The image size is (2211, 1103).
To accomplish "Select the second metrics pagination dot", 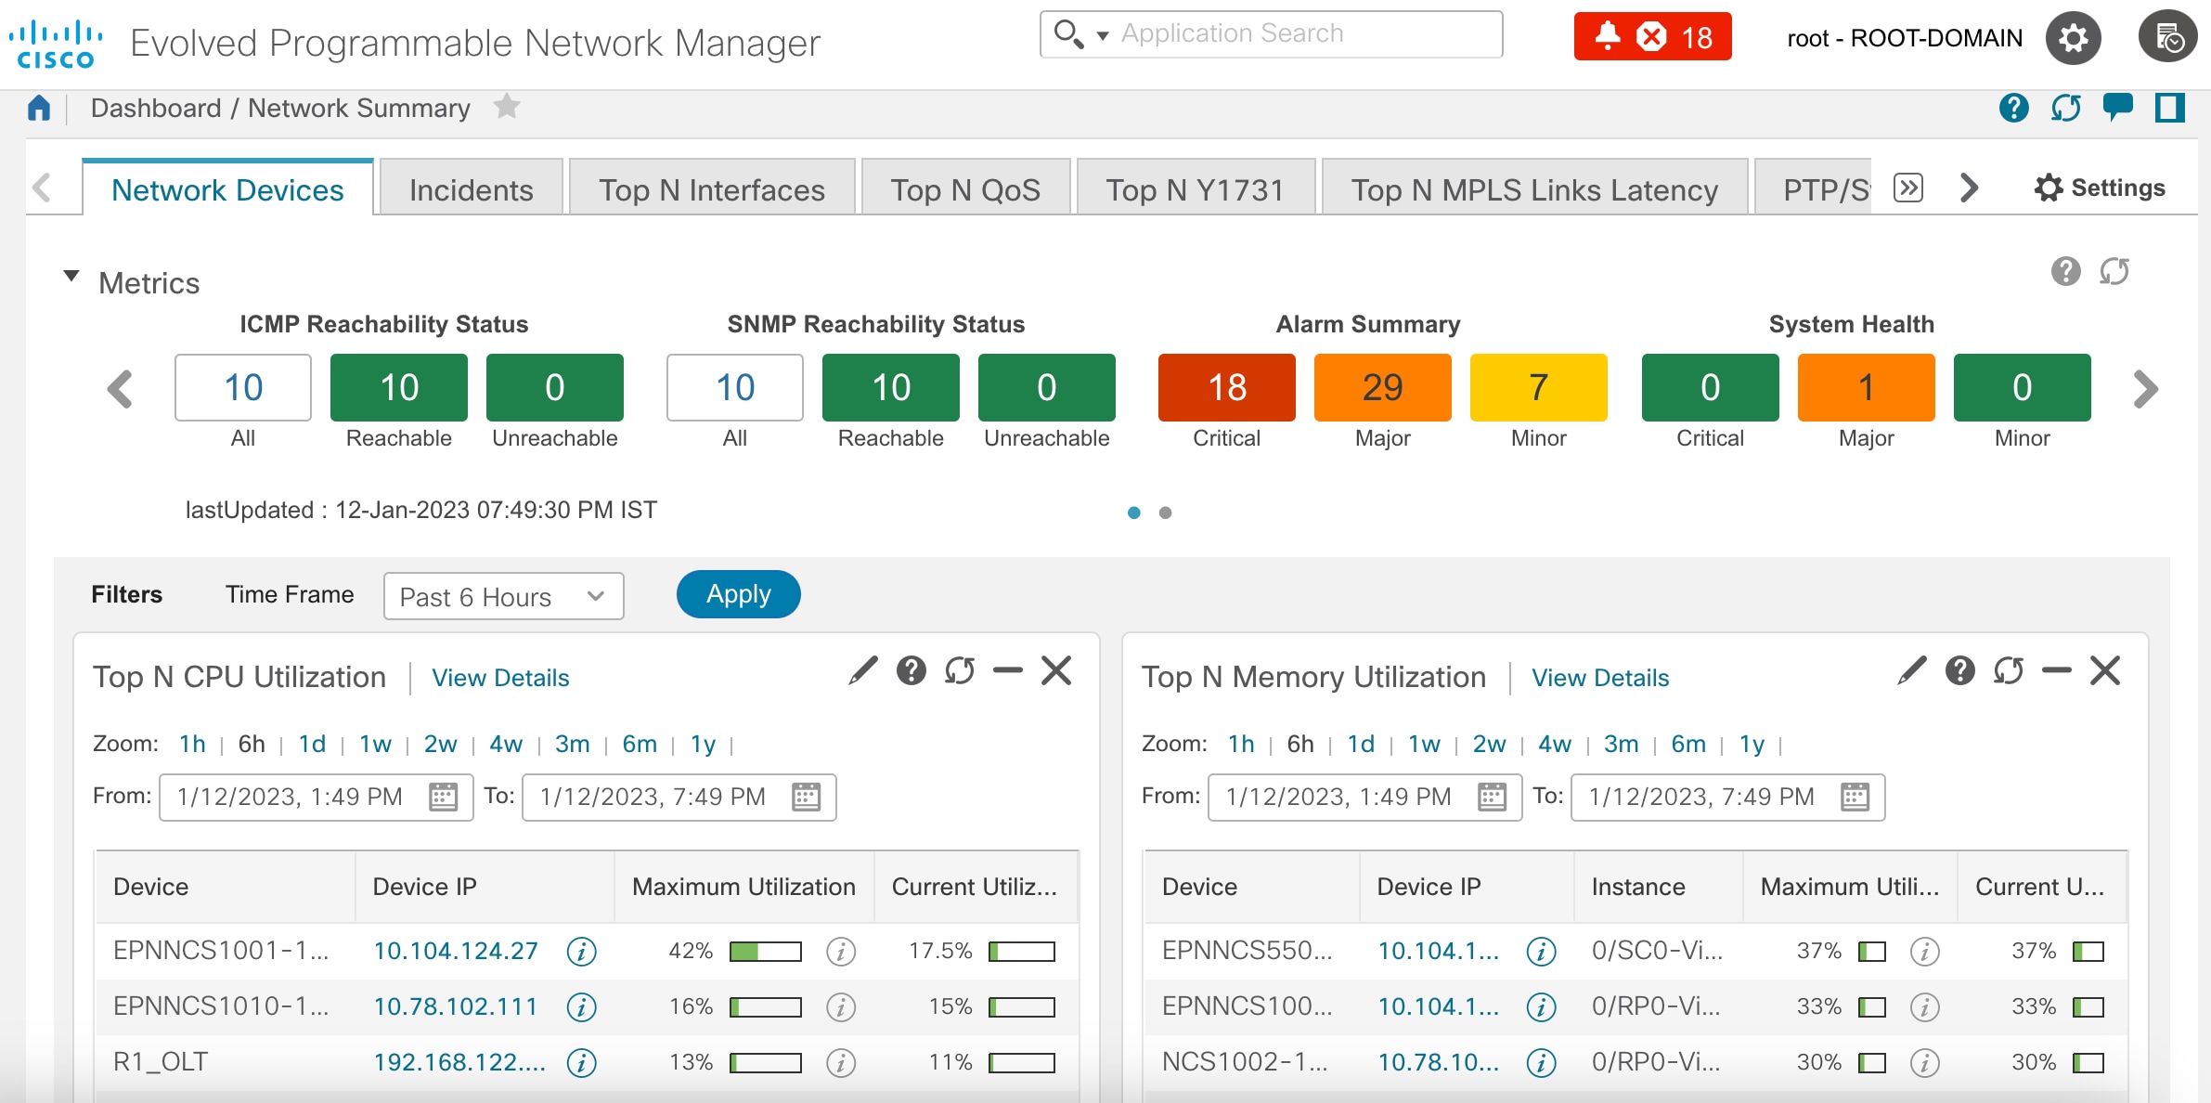I will click(1165, 512).
